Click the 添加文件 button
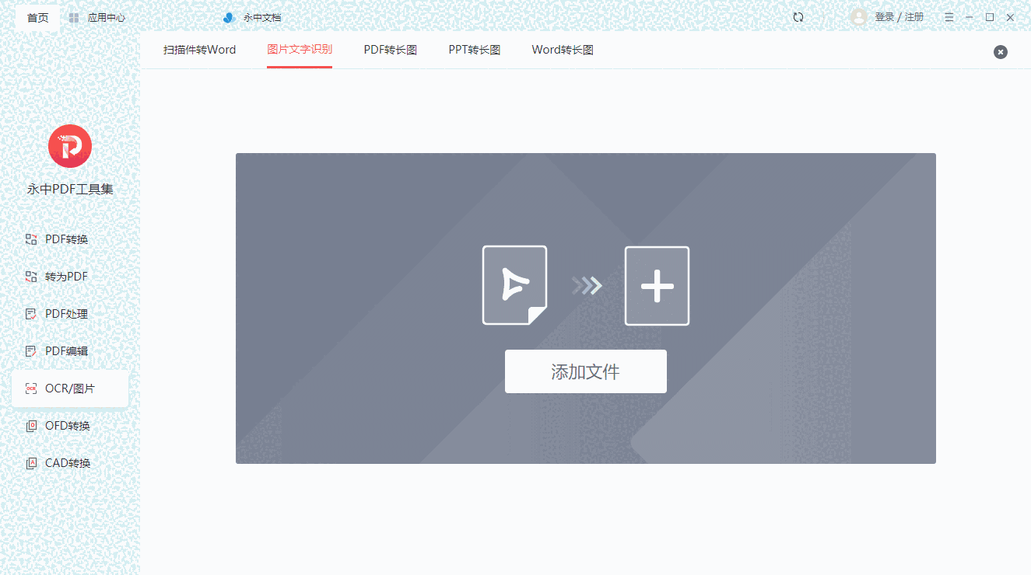The width and height of the screenshot is (1031, 575). pyautogui.click(x=585, y=371)
